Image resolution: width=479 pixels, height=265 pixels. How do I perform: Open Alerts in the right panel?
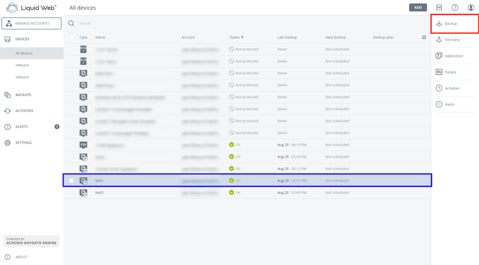[x=455, y=105]
